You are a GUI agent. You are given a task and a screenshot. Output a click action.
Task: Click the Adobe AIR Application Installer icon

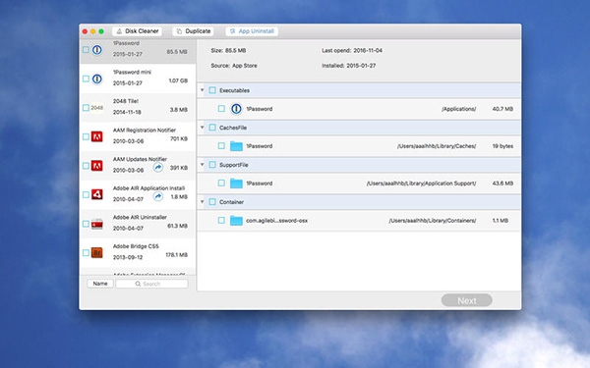(x=97, y=194)
